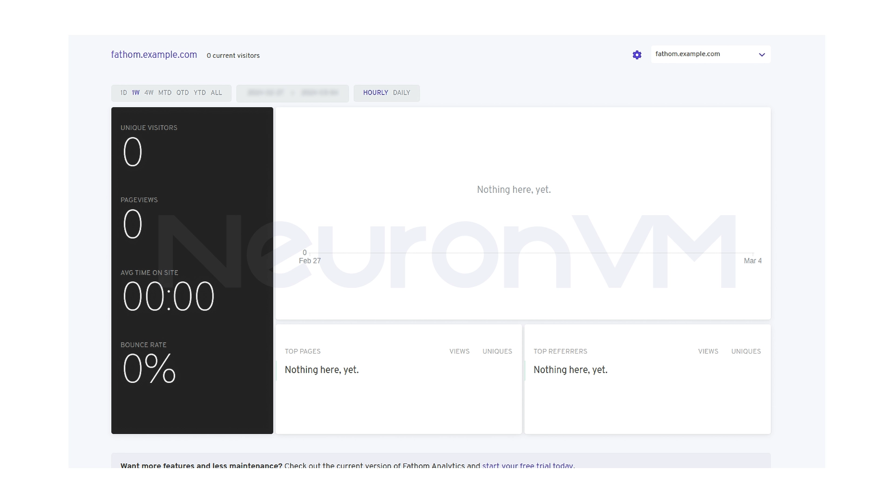
Task: Click the UNIQUE VISITORS stat counter
Action: pyautogui.click(x=133, y=151)
